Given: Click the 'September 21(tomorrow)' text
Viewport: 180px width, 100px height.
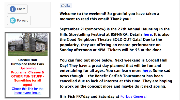Looking at the screenshot, I should tap(83, 29).
